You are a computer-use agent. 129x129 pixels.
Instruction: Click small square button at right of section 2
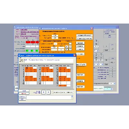70,44
